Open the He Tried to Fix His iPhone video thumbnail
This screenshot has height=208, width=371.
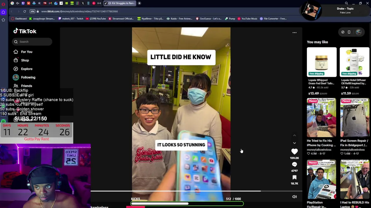pyautogui.click(x=322, y=118)
